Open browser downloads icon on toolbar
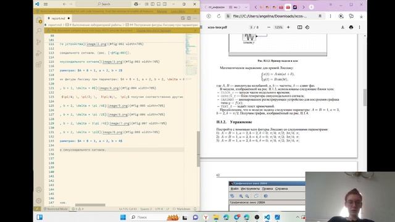Screen dimensions: 395x222 (361, 17)
